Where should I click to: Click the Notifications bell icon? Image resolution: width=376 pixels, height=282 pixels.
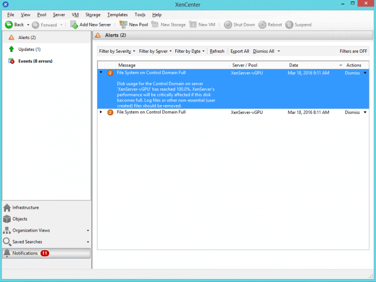7,253
